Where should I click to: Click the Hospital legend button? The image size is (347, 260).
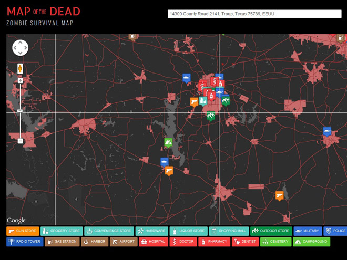(x=154, y=242)
